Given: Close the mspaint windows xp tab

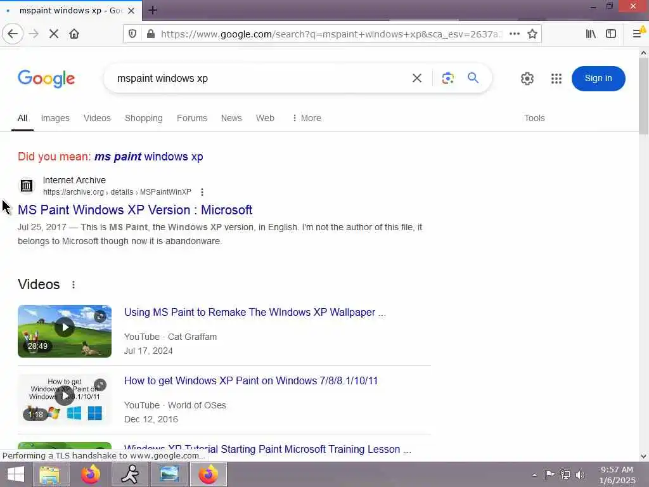Looking at the screenshot, I should [131, 11].
